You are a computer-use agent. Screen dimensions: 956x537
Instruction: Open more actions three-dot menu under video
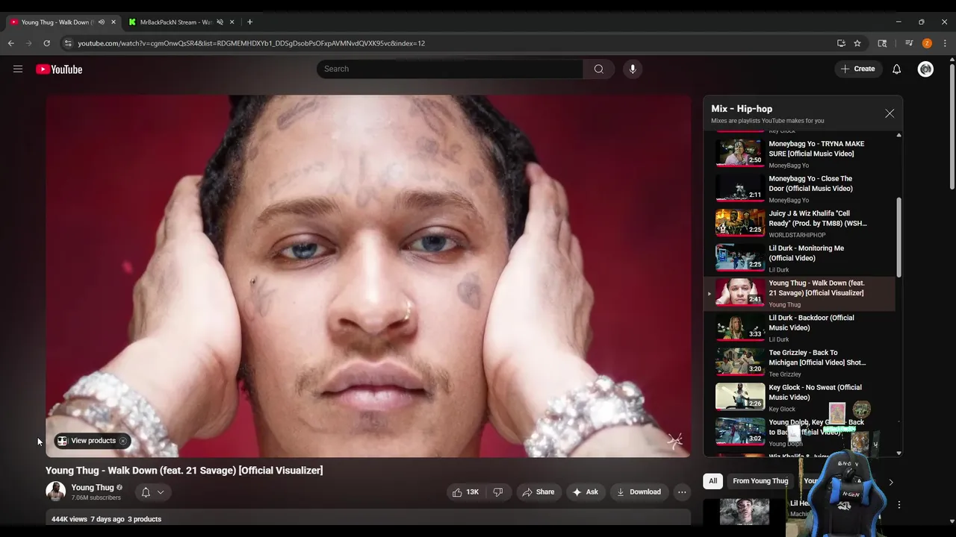coord(682,492)
